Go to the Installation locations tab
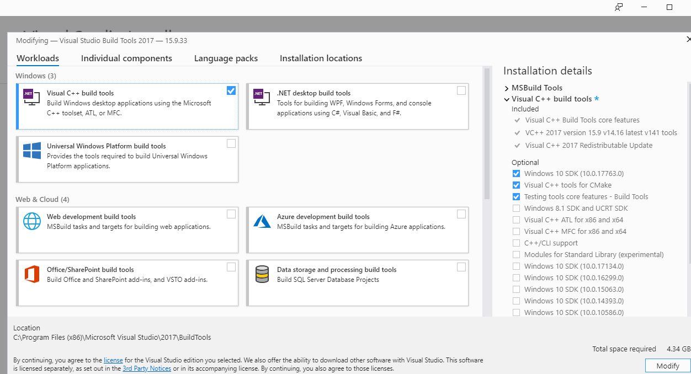Viewport: 691px width, 374px height. point(321,58)
